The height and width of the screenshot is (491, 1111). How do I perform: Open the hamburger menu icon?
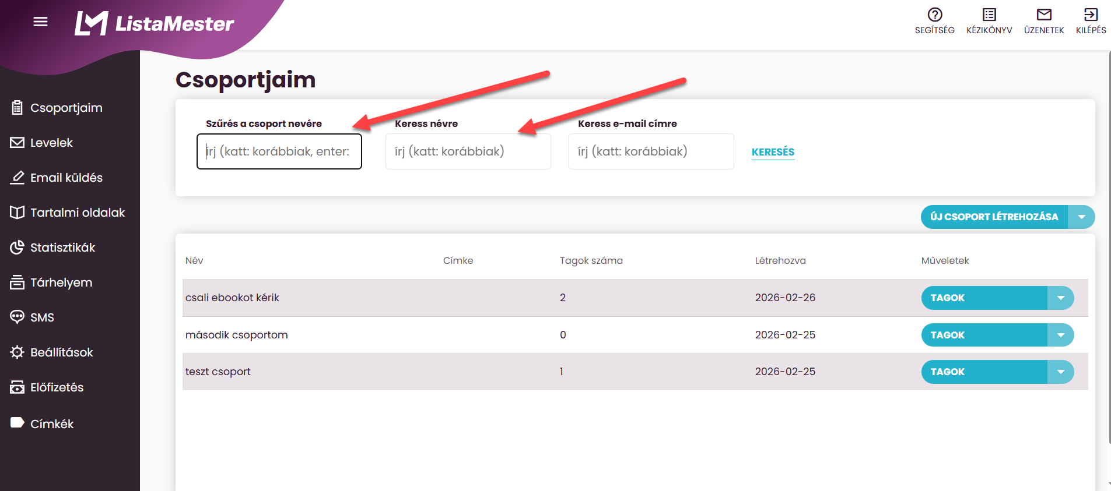[x=41, y=22]
